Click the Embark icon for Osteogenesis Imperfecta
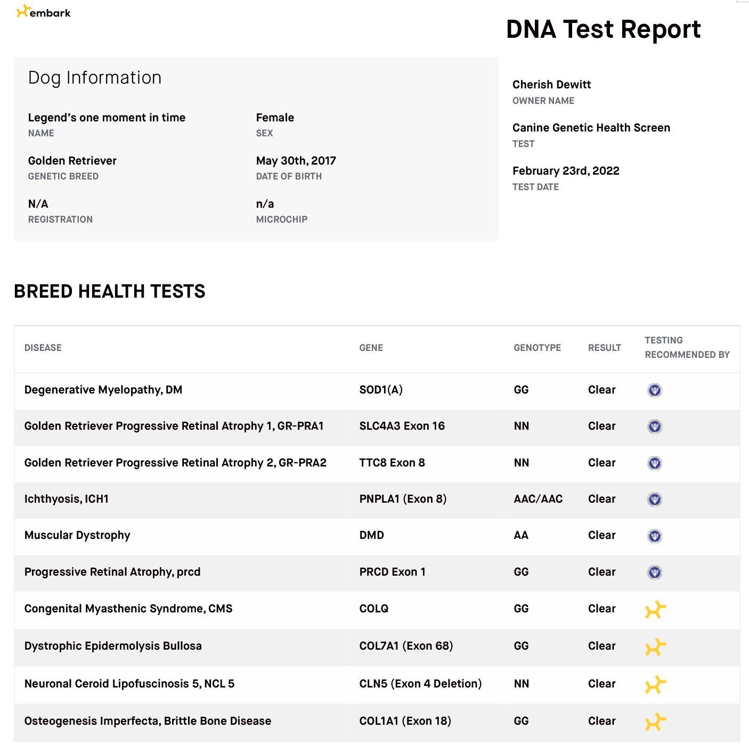Viewport: 749px width, 745px height. point(655,722)
